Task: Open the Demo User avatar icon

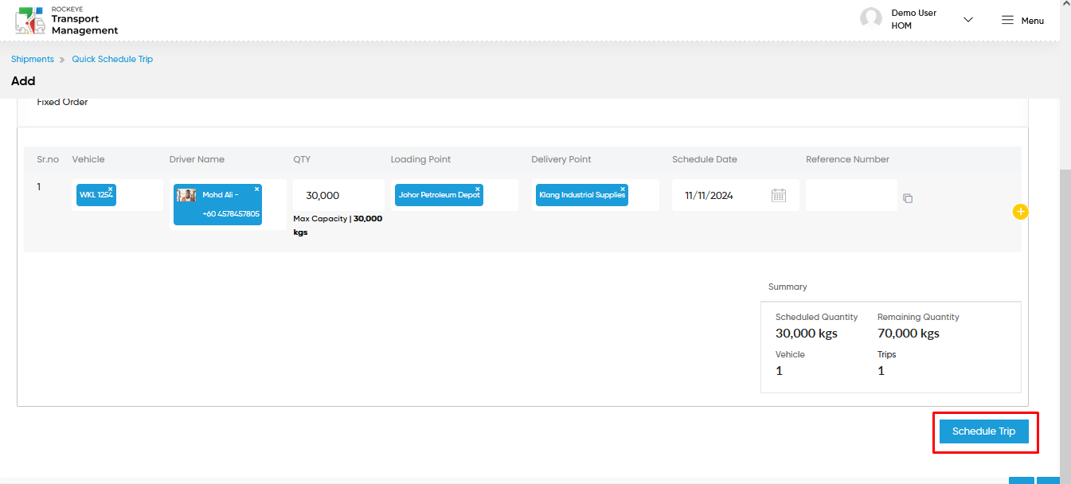Action: point(871,19)
